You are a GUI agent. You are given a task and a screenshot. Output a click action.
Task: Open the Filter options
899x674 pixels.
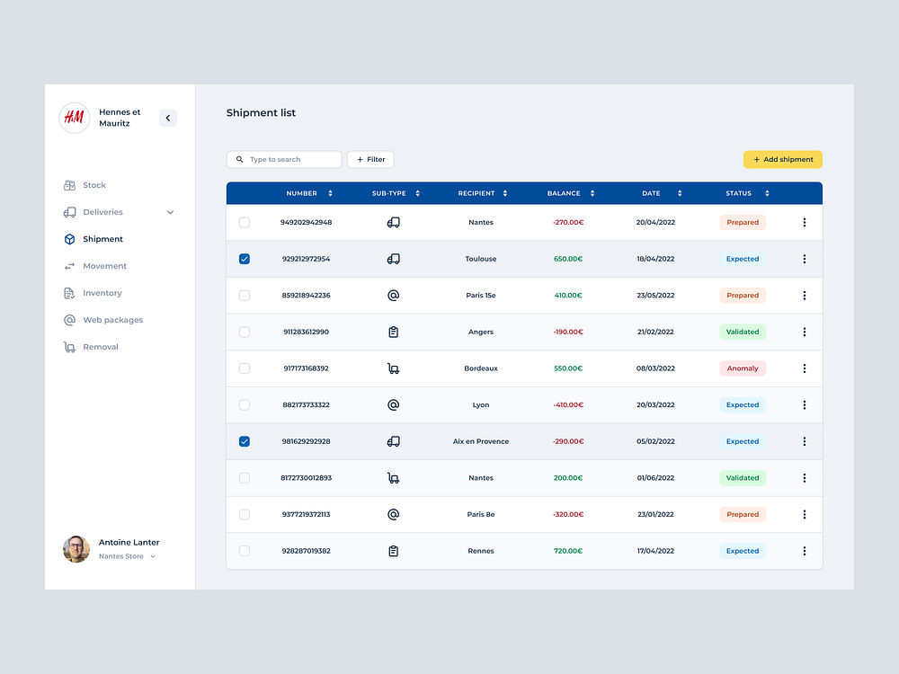(x=370, y=159)
